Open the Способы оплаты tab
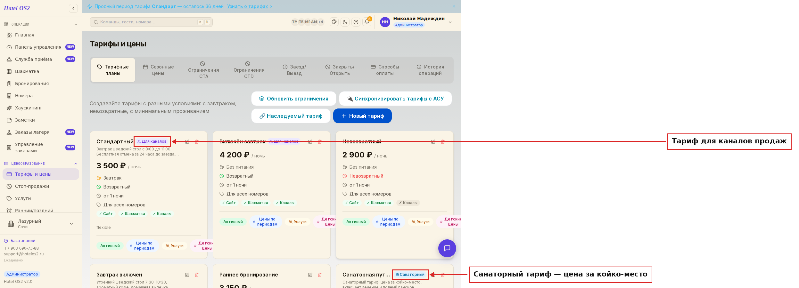 click(385, 70)
